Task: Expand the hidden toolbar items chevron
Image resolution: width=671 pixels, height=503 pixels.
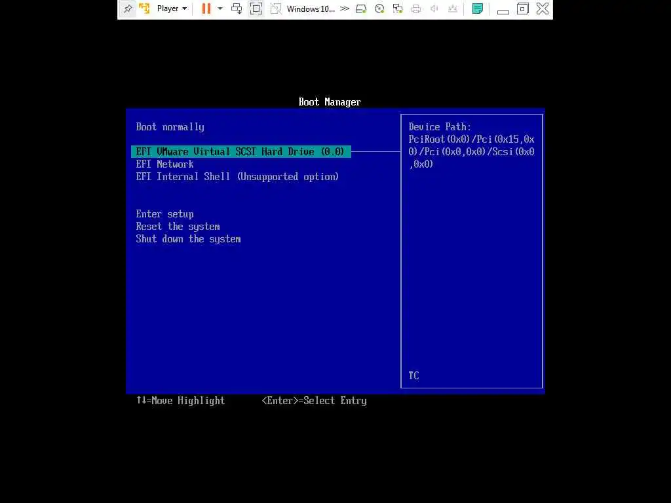Action: pyautogui.click(x=345, y=9)
